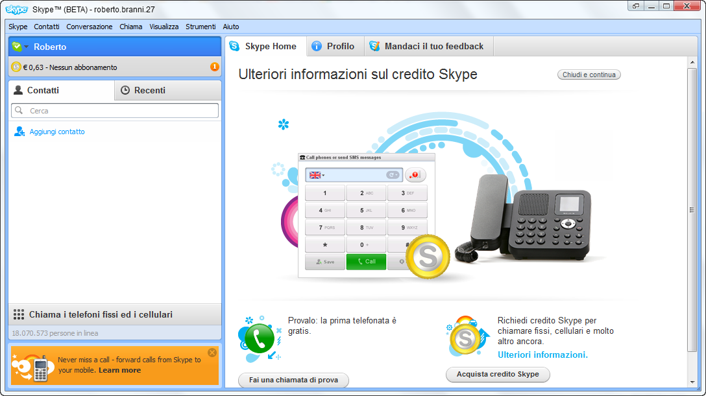Open the orange notification badge showing 1
Screen dimensions: 706x396
click(x=214, y=67)
